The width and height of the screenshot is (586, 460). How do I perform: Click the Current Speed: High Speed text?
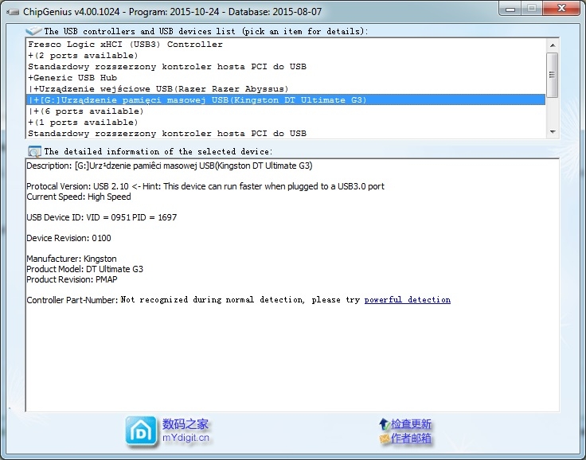(x=79, y=197)
